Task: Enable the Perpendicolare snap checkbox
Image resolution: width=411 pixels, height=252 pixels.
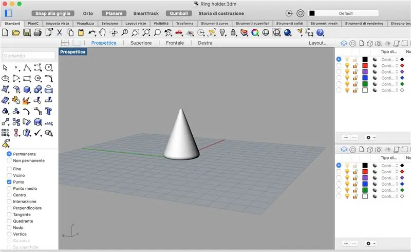Action: pos(9,208)
